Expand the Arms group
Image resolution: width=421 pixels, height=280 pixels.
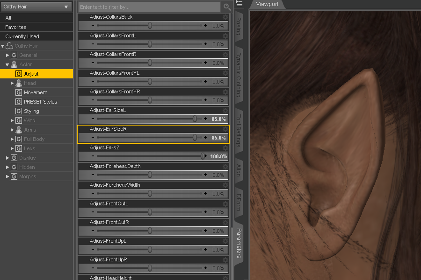pyautogui.click(x=12, y=130)
